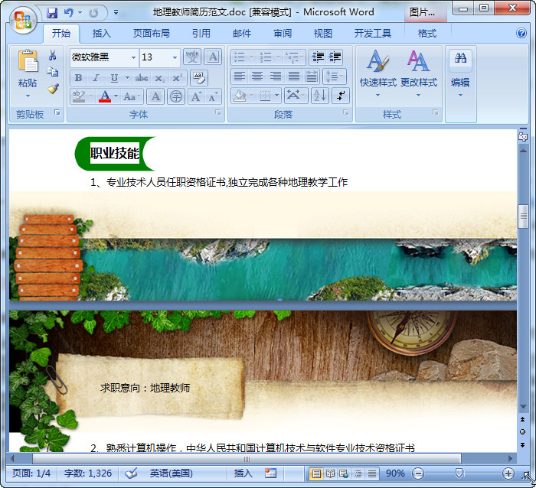Open the font name dropdown 微软雅黑
Screen dimensions: 536x488
(134, 57)
